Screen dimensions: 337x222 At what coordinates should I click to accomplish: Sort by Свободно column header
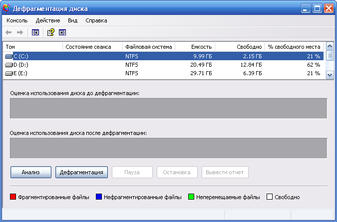point(240,47)
